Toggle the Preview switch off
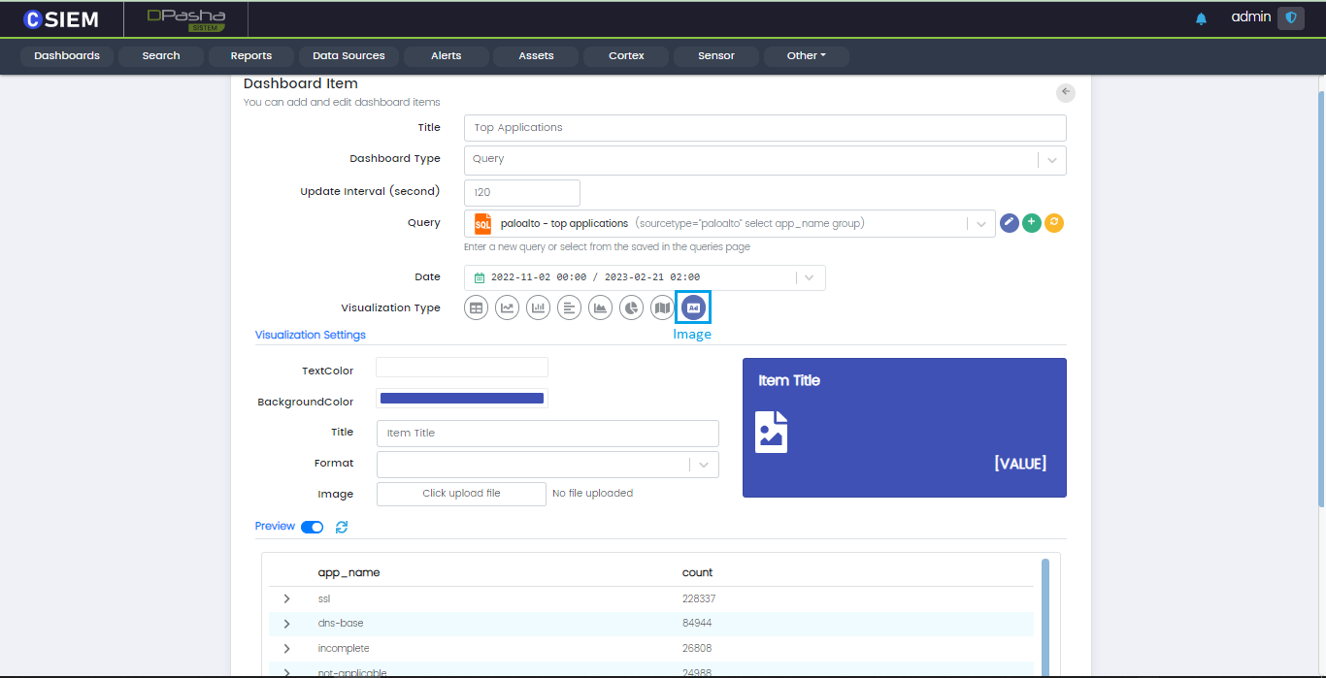1326x678 pixels. (x=312, y=527)
